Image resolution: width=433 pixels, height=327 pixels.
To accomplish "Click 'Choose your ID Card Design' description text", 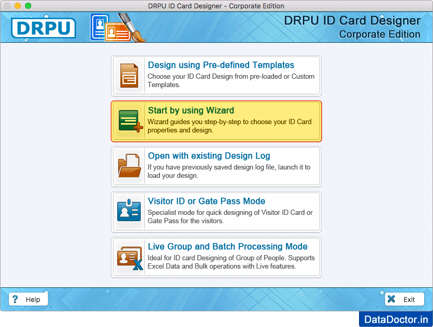I will (x=231, y=80).
